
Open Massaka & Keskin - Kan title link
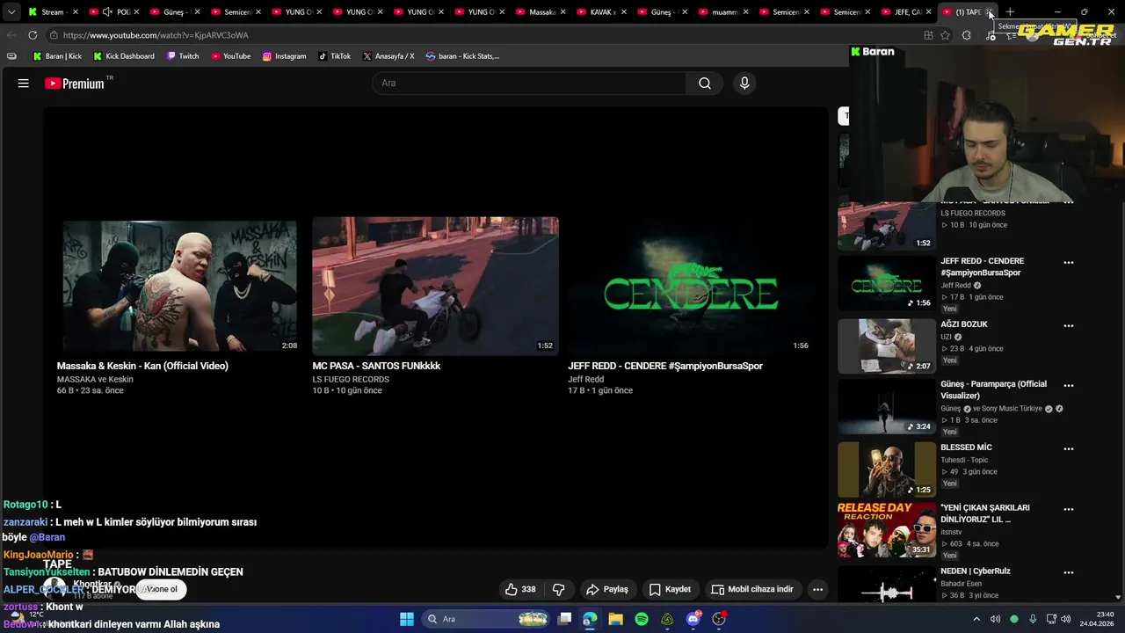[x=142, y=366]
